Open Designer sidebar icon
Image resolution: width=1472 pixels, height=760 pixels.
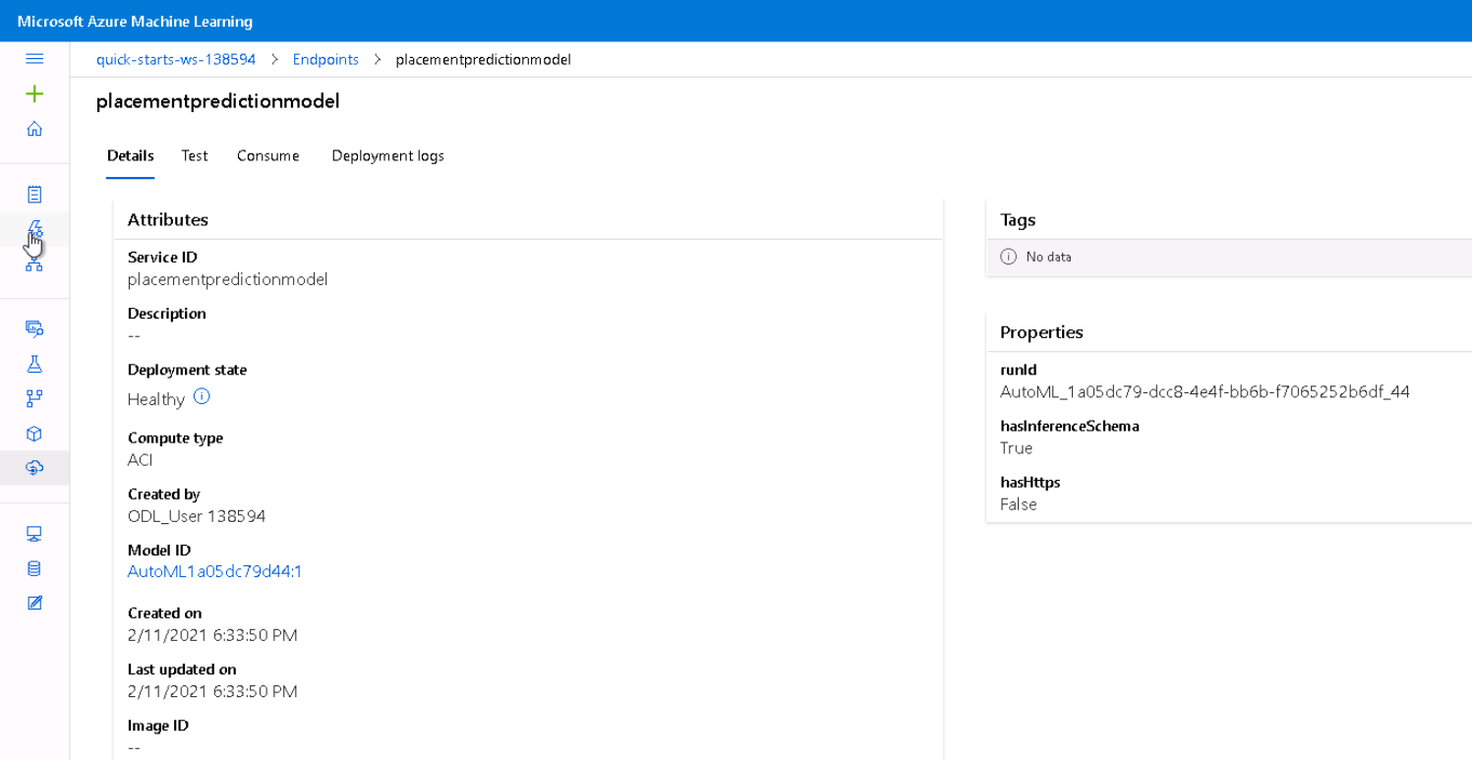34,263
